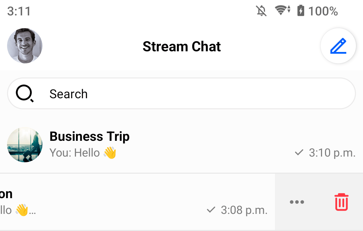
Task: Click the sent checkmark beside 3:10 p.m.
Action: pyautogui.click(x=299, y=153)
